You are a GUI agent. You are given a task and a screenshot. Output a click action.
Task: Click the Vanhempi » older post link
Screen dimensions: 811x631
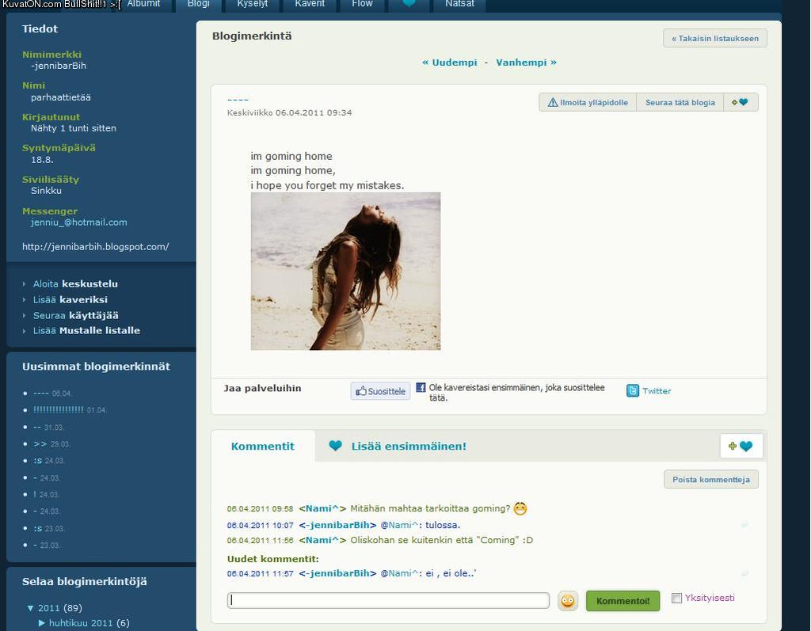[526, 63]
